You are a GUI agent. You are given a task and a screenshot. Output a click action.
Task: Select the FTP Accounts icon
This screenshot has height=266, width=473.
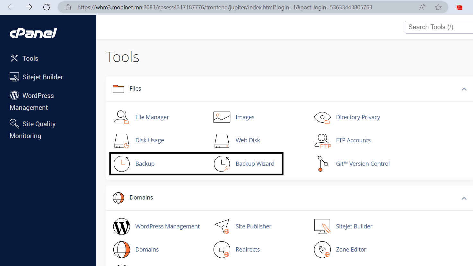322,140
